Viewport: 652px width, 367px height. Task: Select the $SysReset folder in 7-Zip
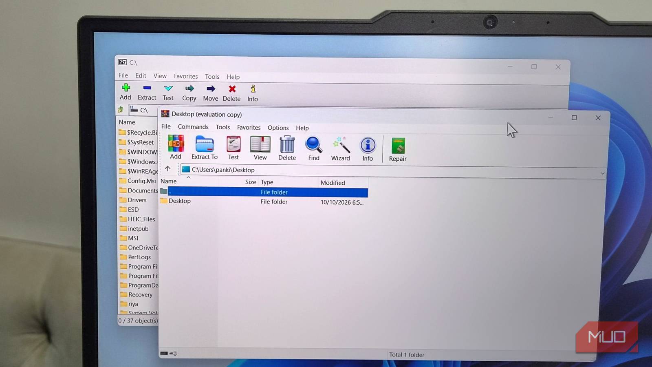coord(137,142)
